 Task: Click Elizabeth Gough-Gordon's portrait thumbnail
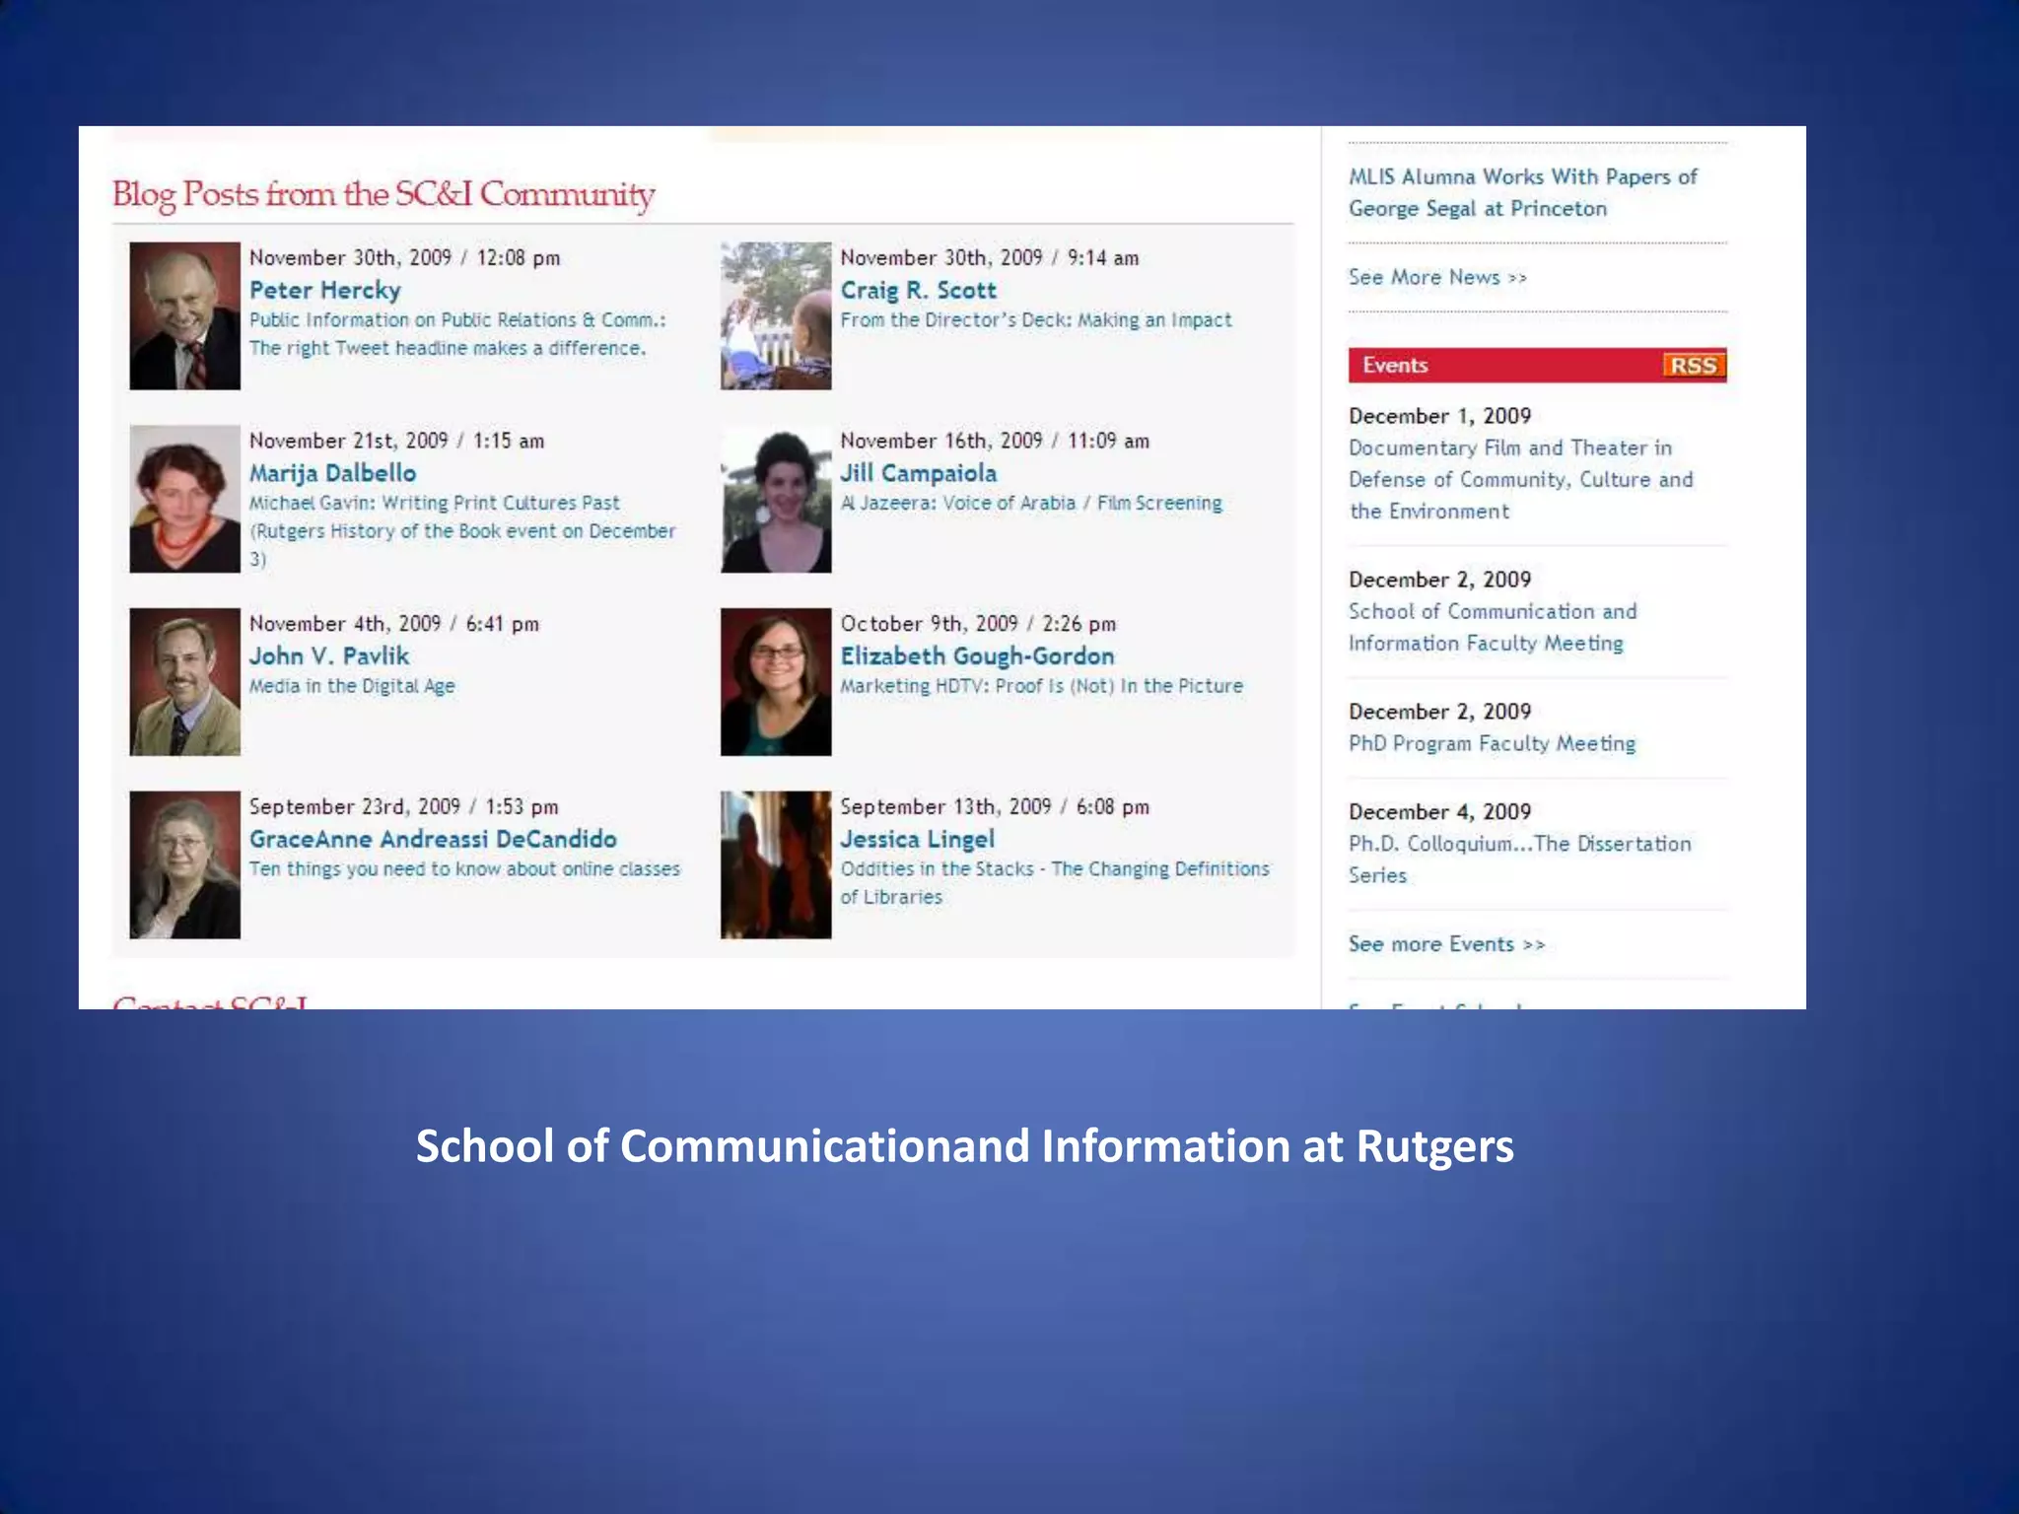(x=776, y=682)
